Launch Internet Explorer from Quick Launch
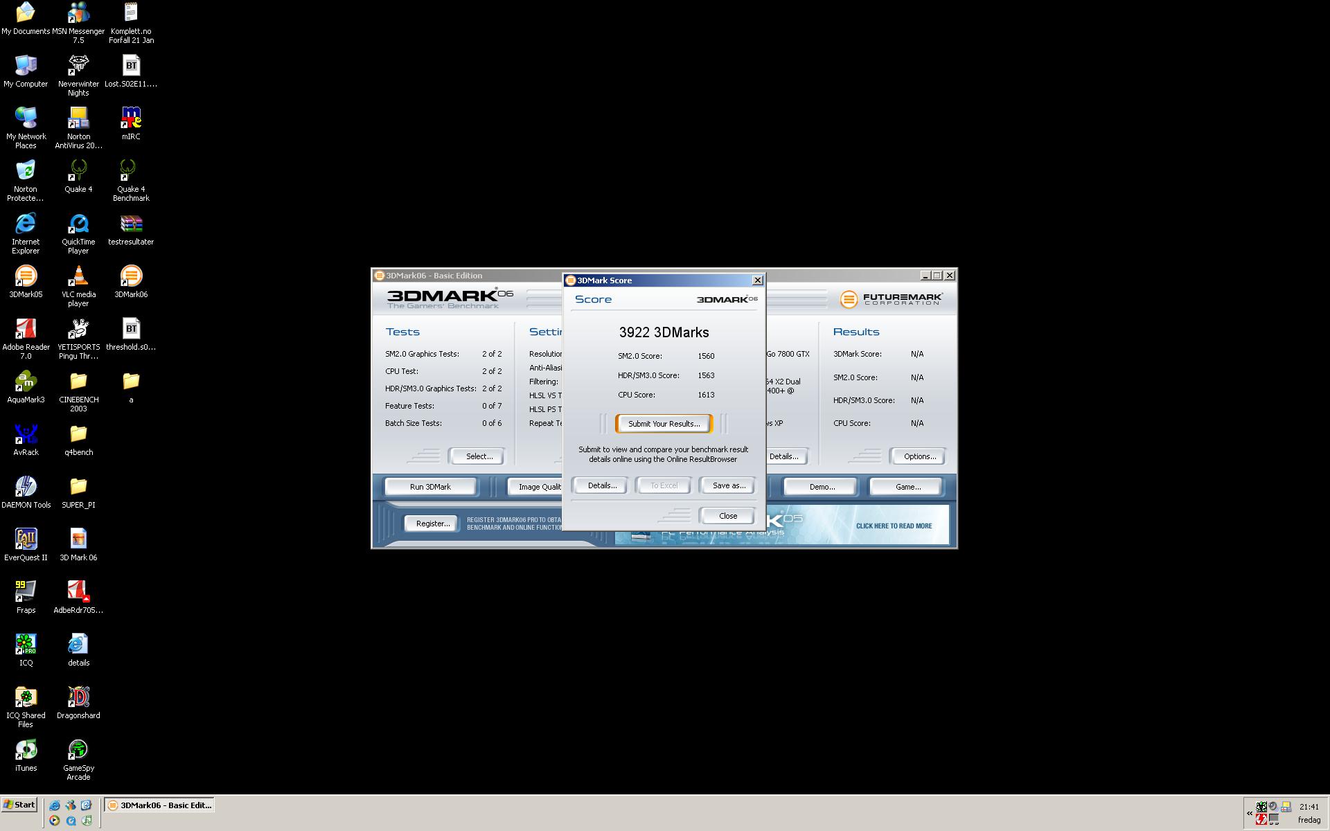Image resolution: width=1330 pixels, height=831 pixels. [x=55, y=805]
